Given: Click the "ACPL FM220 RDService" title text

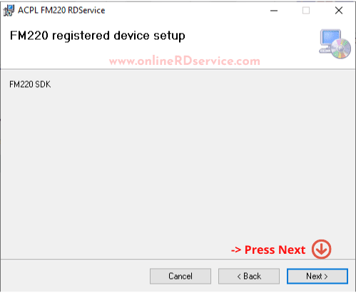Looking at the screenshot, I should [61, 11].
